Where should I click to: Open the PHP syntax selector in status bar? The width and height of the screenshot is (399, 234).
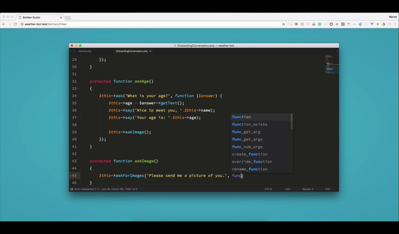click(x=328, y=189)
